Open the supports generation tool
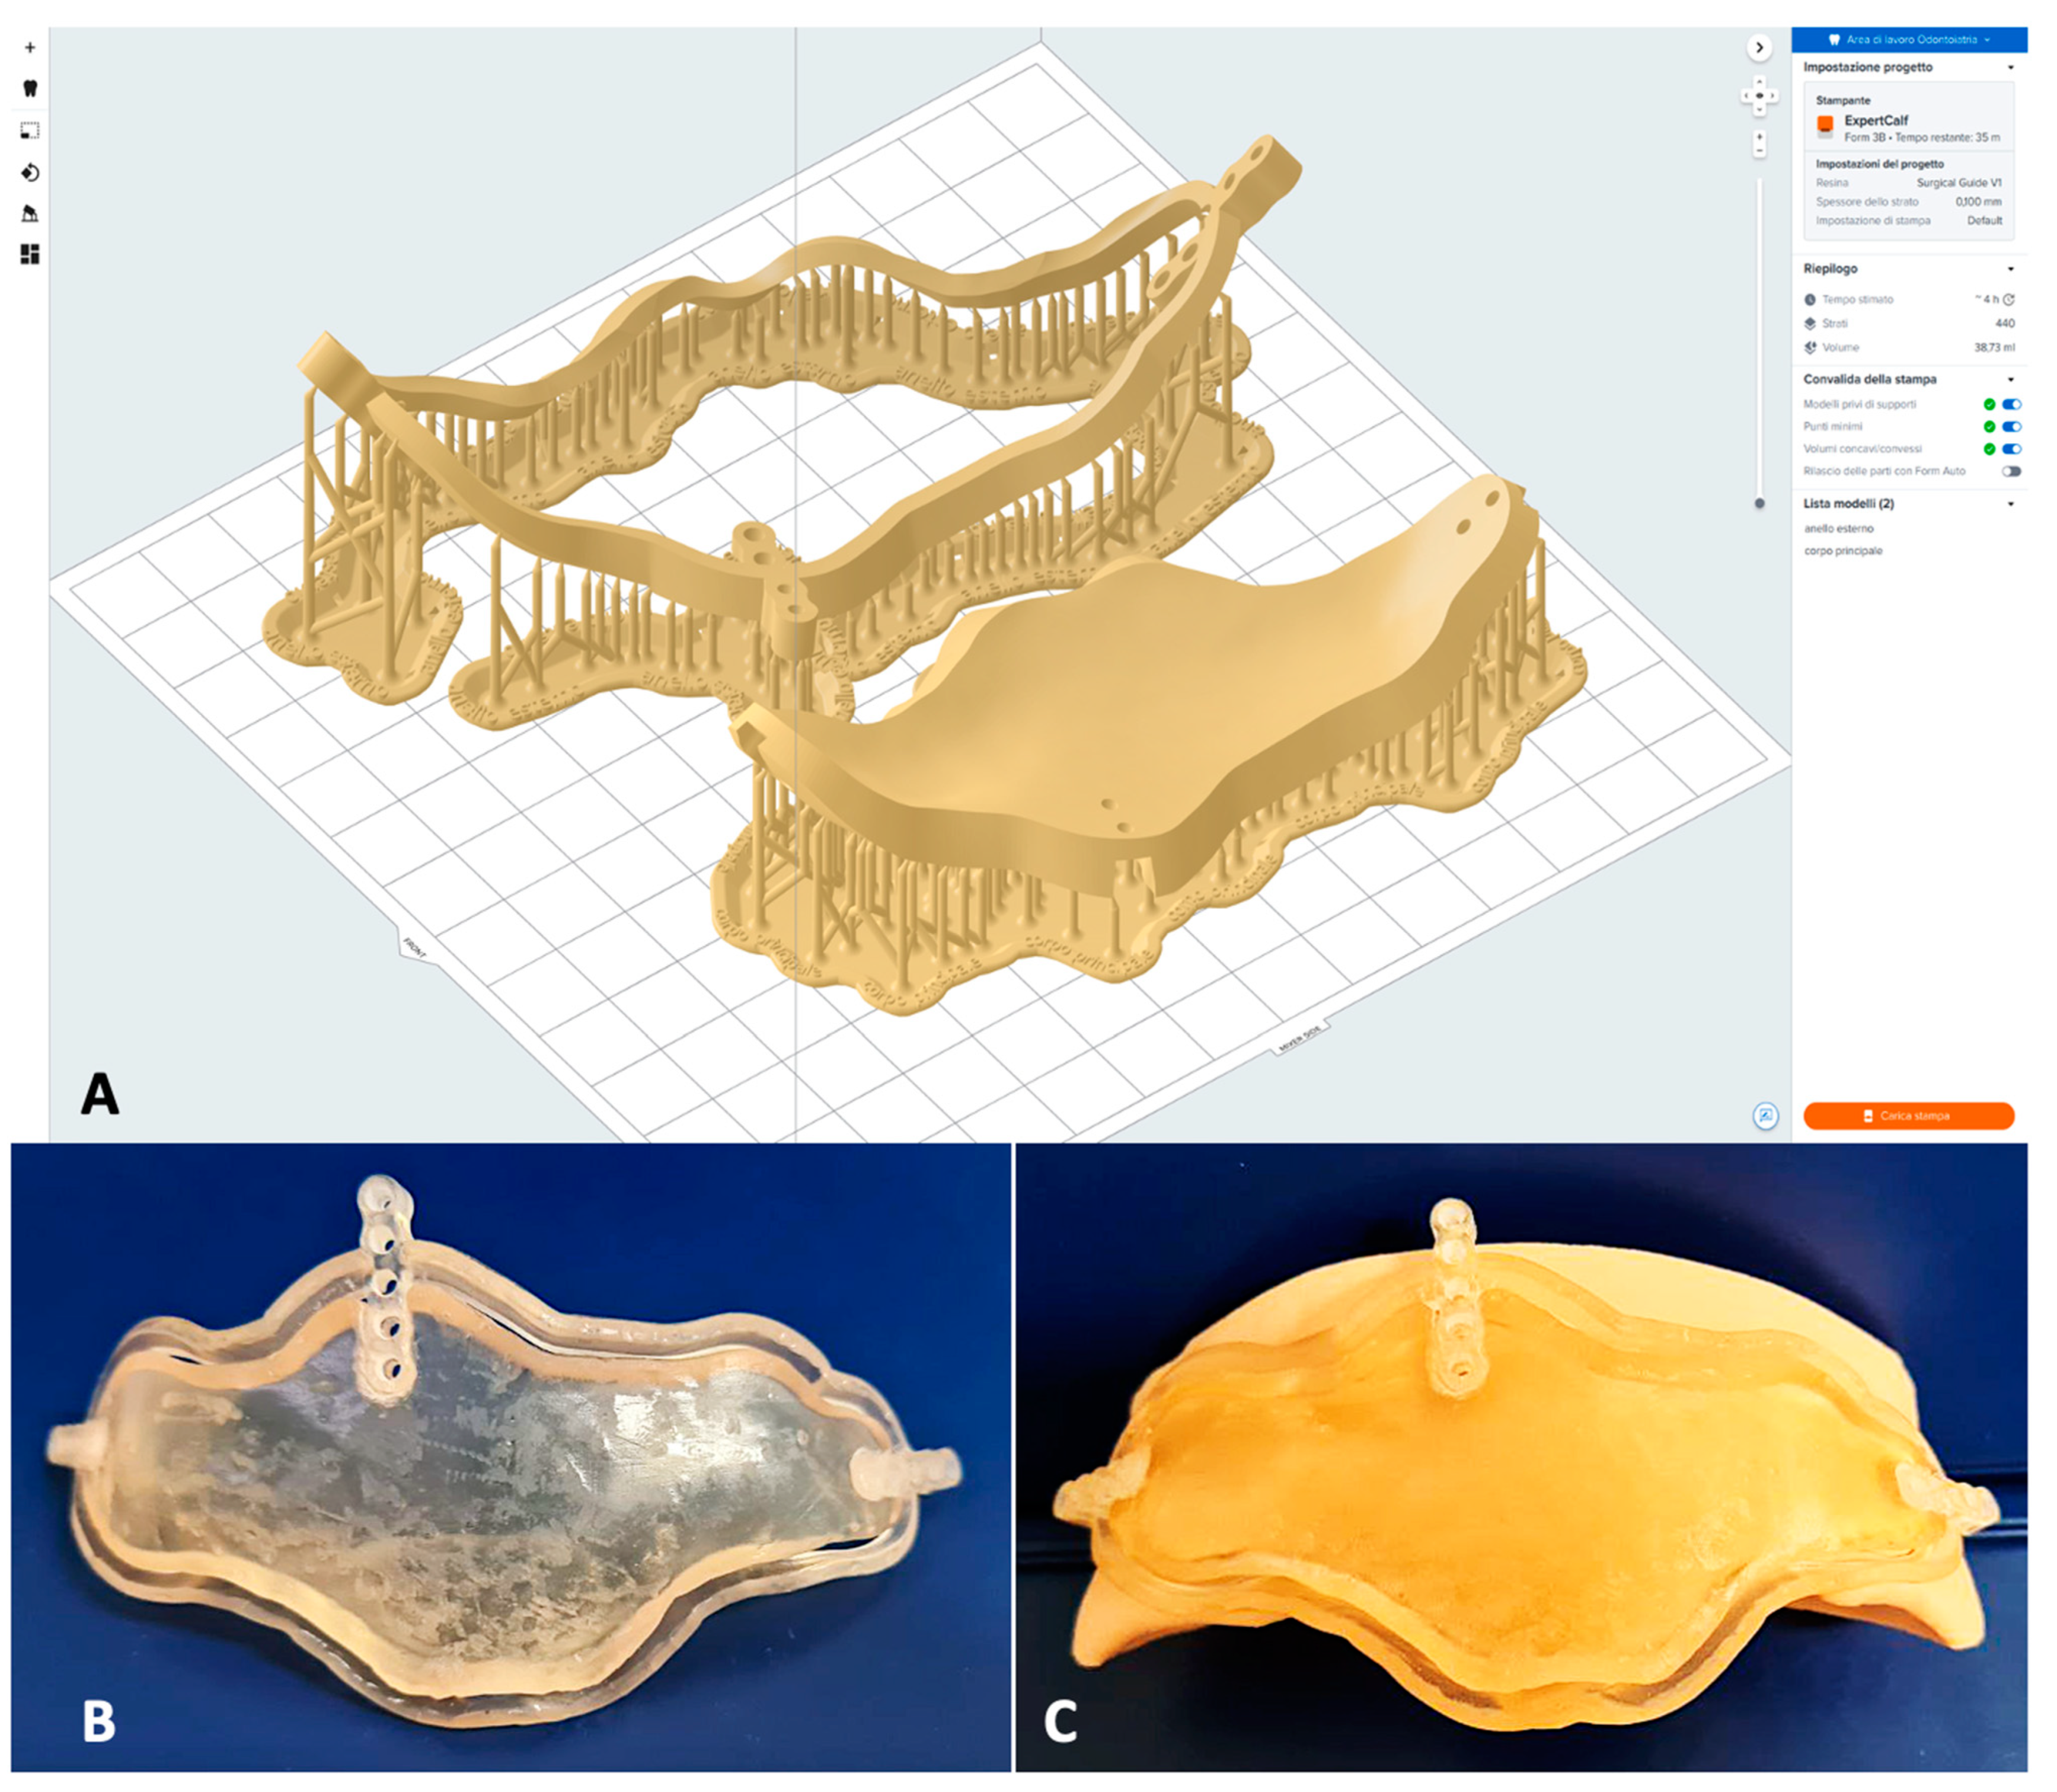 pyautogui.click(x=30, y=213)
